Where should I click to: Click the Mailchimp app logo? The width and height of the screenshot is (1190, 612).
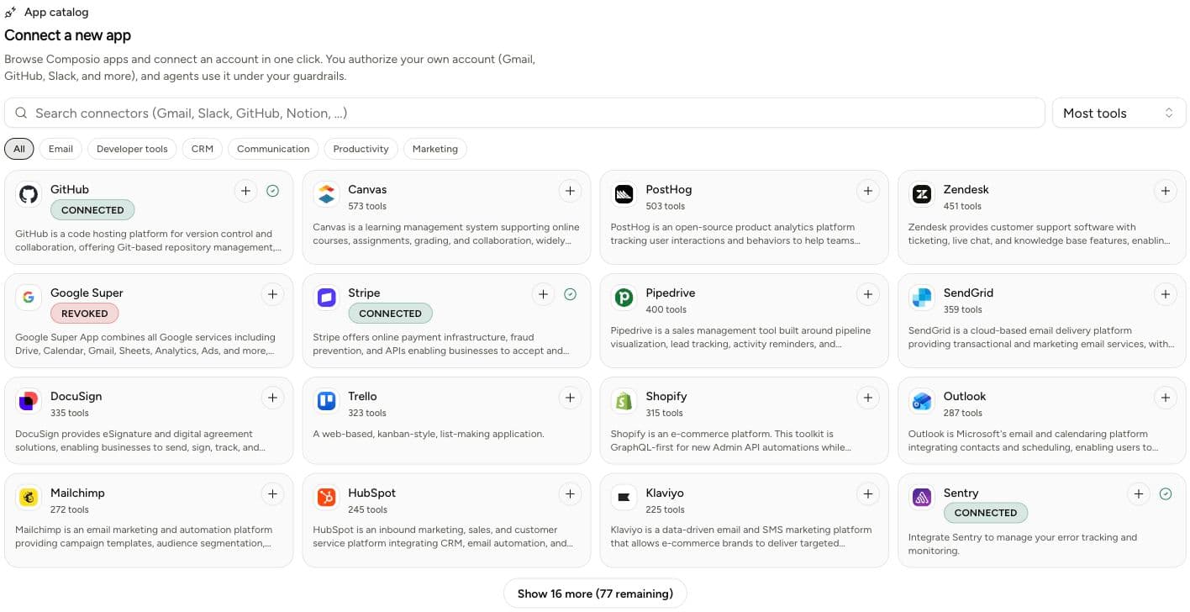(x=29, y=499)
